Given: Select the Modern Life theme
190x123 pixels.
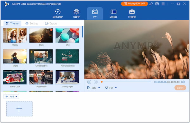Looking at the screenshot, I should (41, 77).
